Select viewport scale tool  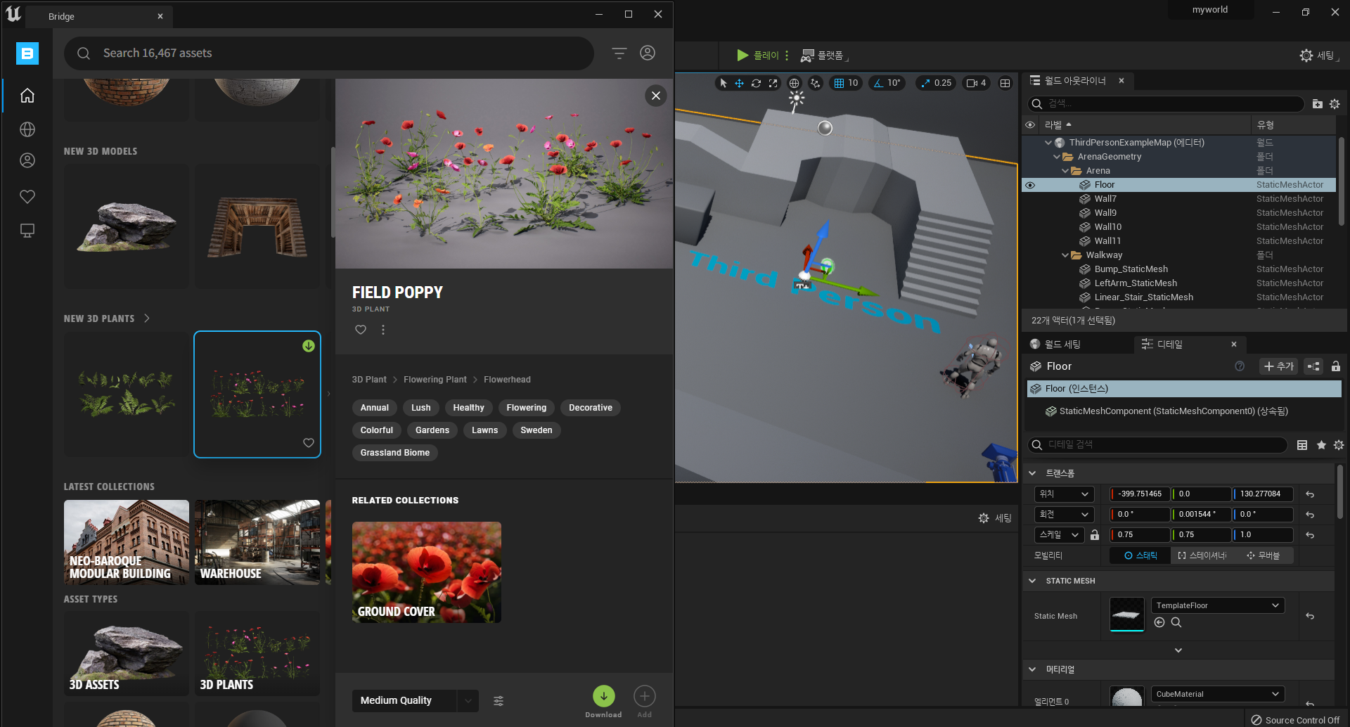pyautogui.click(x=773, y=83)
